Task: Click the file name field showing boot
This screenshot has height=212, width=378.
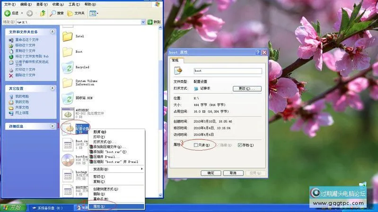Action: click(228, 71)
